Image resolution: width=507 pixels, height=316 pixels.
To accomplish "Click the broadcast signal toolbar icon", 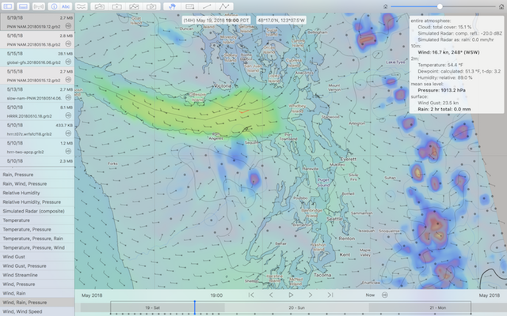I will 39,6.
